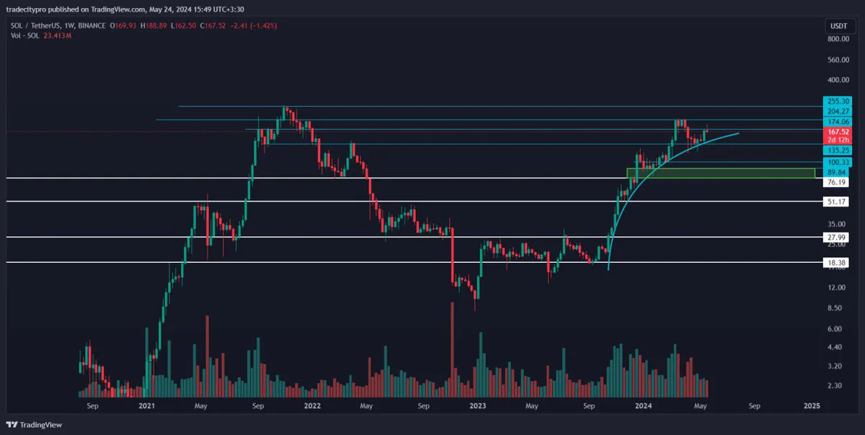
Task: Select the 174.06 price line label
Action: tap(837, 122)
